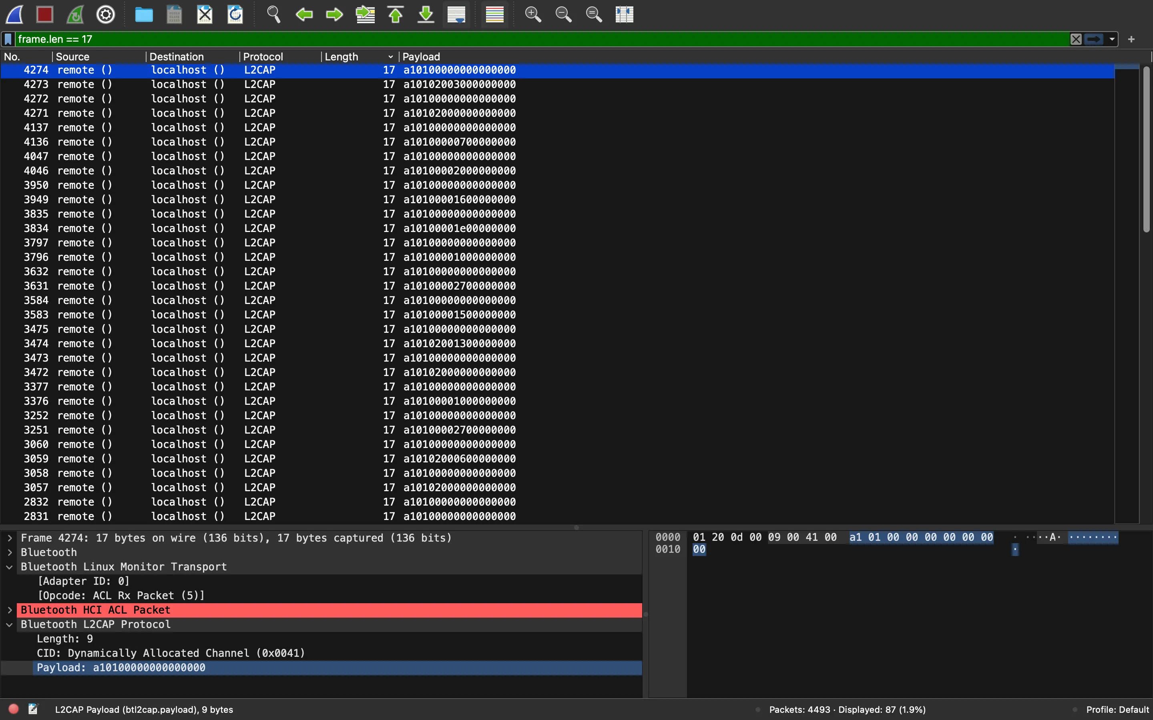Image resolution: width=1153 pixels, height=720 pixels.
Task: Go back to previous packet arrow
Action: tap(304, 14)
